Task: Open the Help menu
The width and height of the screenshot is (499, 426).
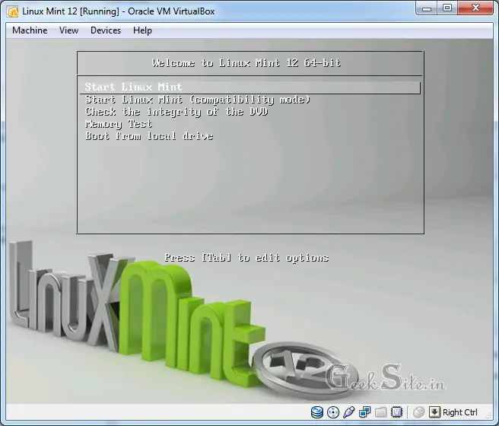Action: pos(142,30)
